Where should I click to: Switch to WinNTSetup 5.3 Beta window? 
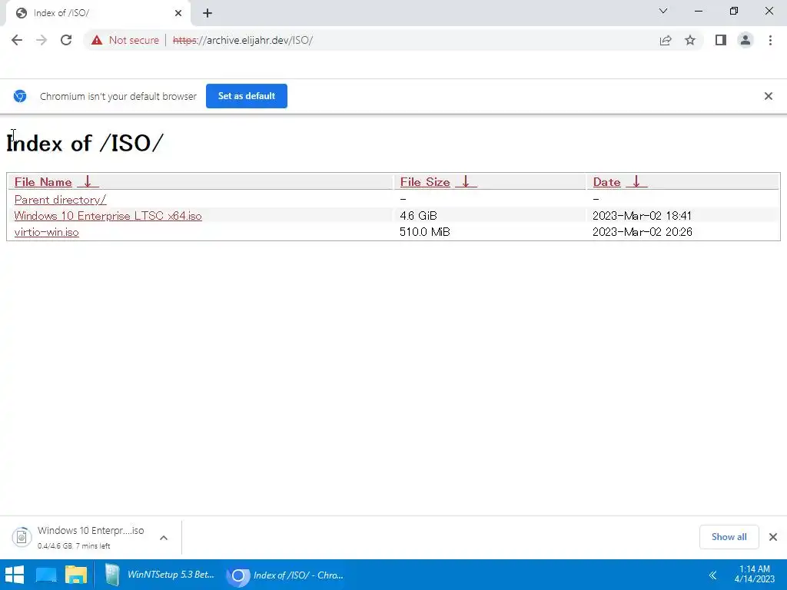[159, 575]
